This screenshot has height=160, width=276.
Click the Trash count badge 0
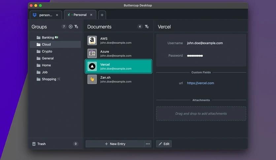coord(76,144)
